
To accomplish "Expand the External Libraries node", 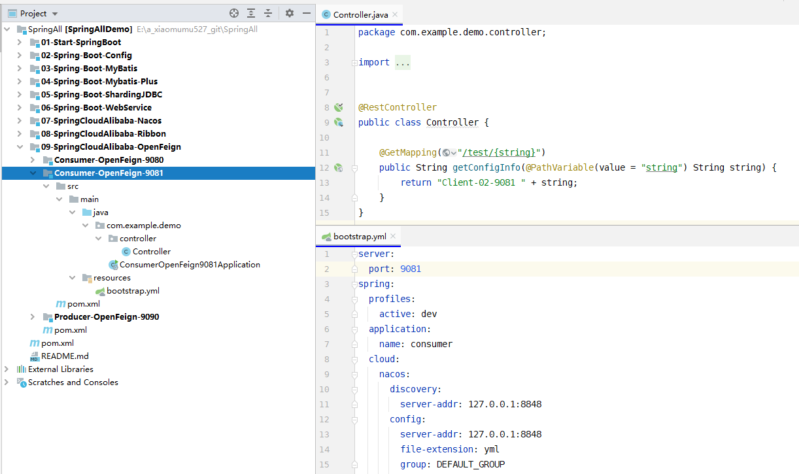I will tap(7, 369).
